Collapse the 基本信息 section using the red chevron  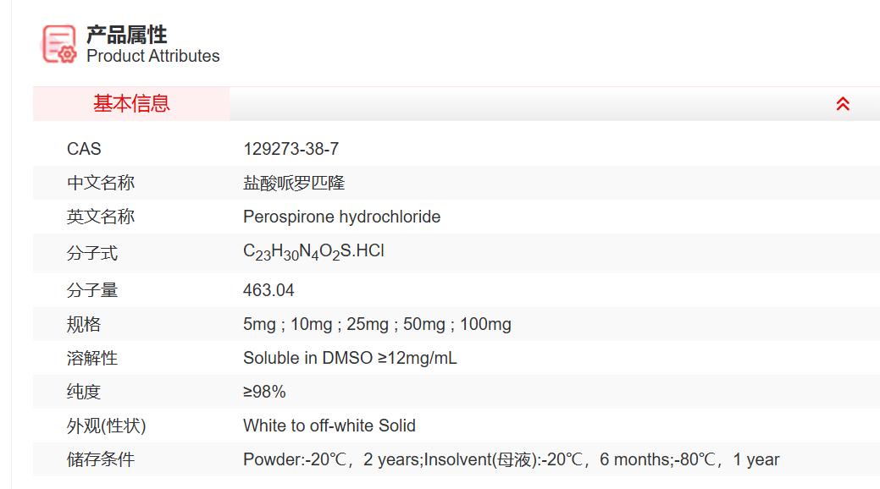(x=843, y=104)
